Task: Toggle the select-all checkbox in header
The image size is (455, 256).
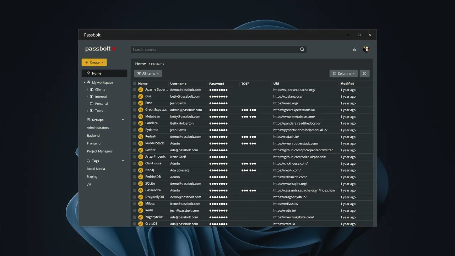Action: click(134, 84)
